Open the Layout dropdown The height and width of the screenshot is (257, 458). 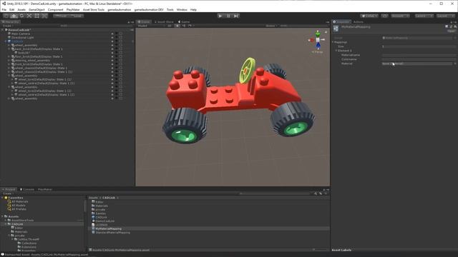(x=445, y=16)
